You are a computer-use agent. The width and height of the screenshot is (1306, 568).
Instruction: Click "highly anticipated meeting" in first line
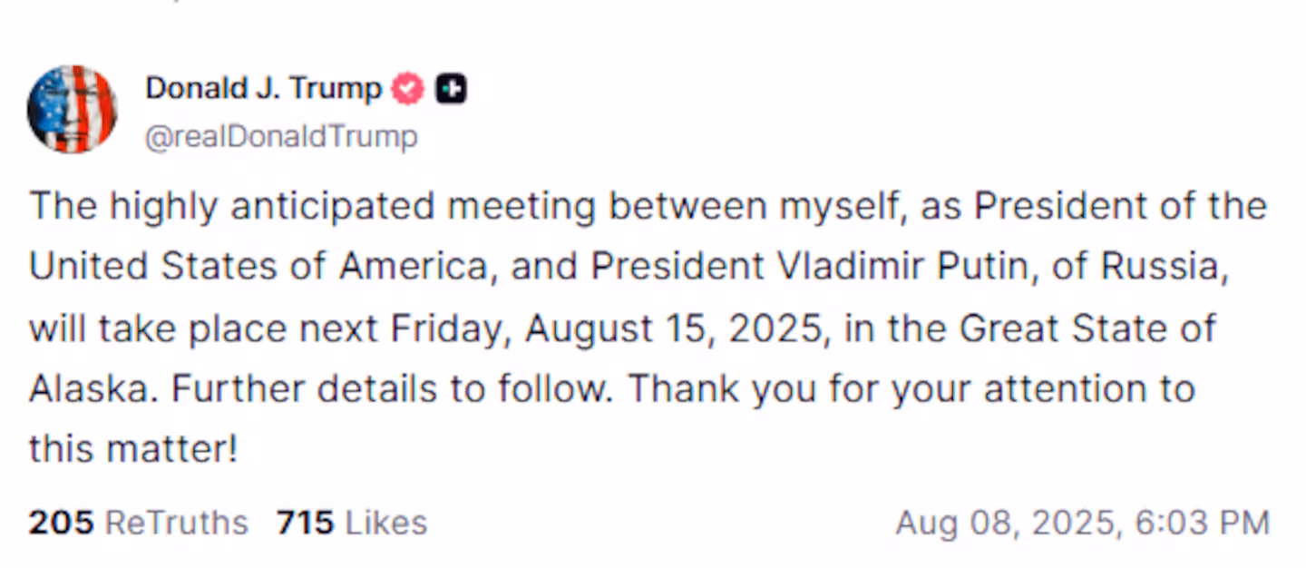(352, 206)
